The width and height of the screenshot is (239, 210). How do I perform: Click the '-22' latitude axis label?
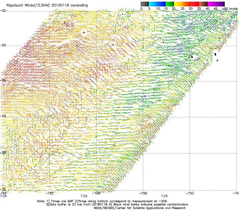click(3, 45)
